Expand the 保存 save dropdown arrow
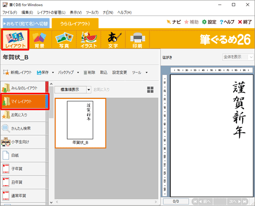Screen dimensions: 255x206 [x=53, y=72]
